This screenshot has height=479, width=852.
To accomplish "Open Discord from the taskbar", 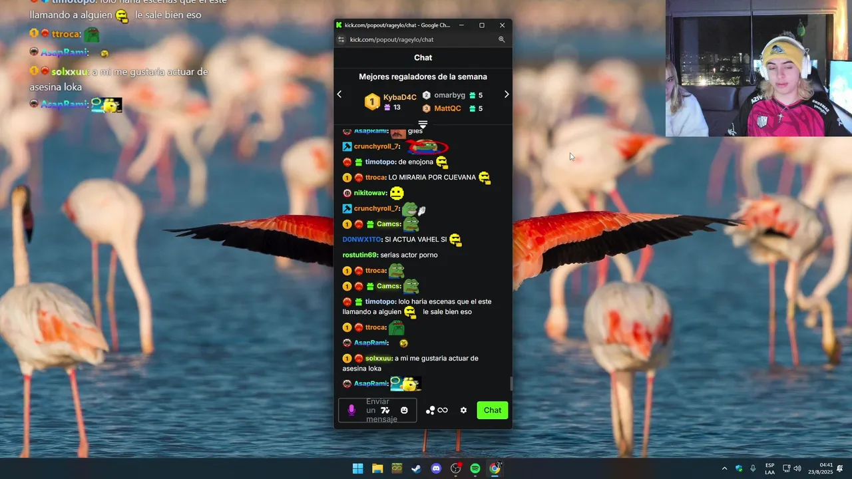I will click(x=436, y=468).
